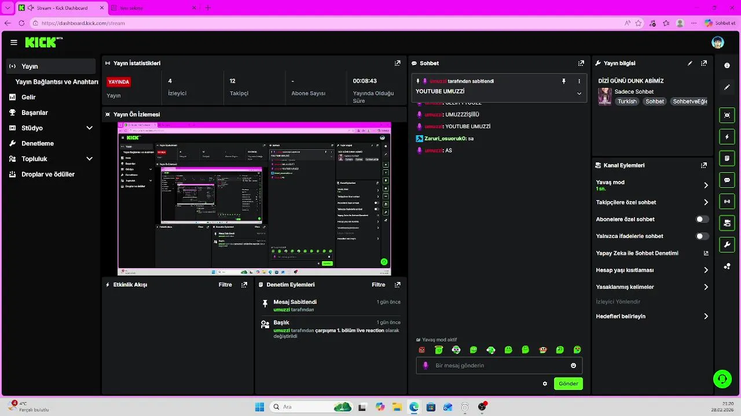This screenshot has height=416, width=741.
Task: Open the Filtre dropdown in Denetim Eylemleri
Action: [379, 284]
